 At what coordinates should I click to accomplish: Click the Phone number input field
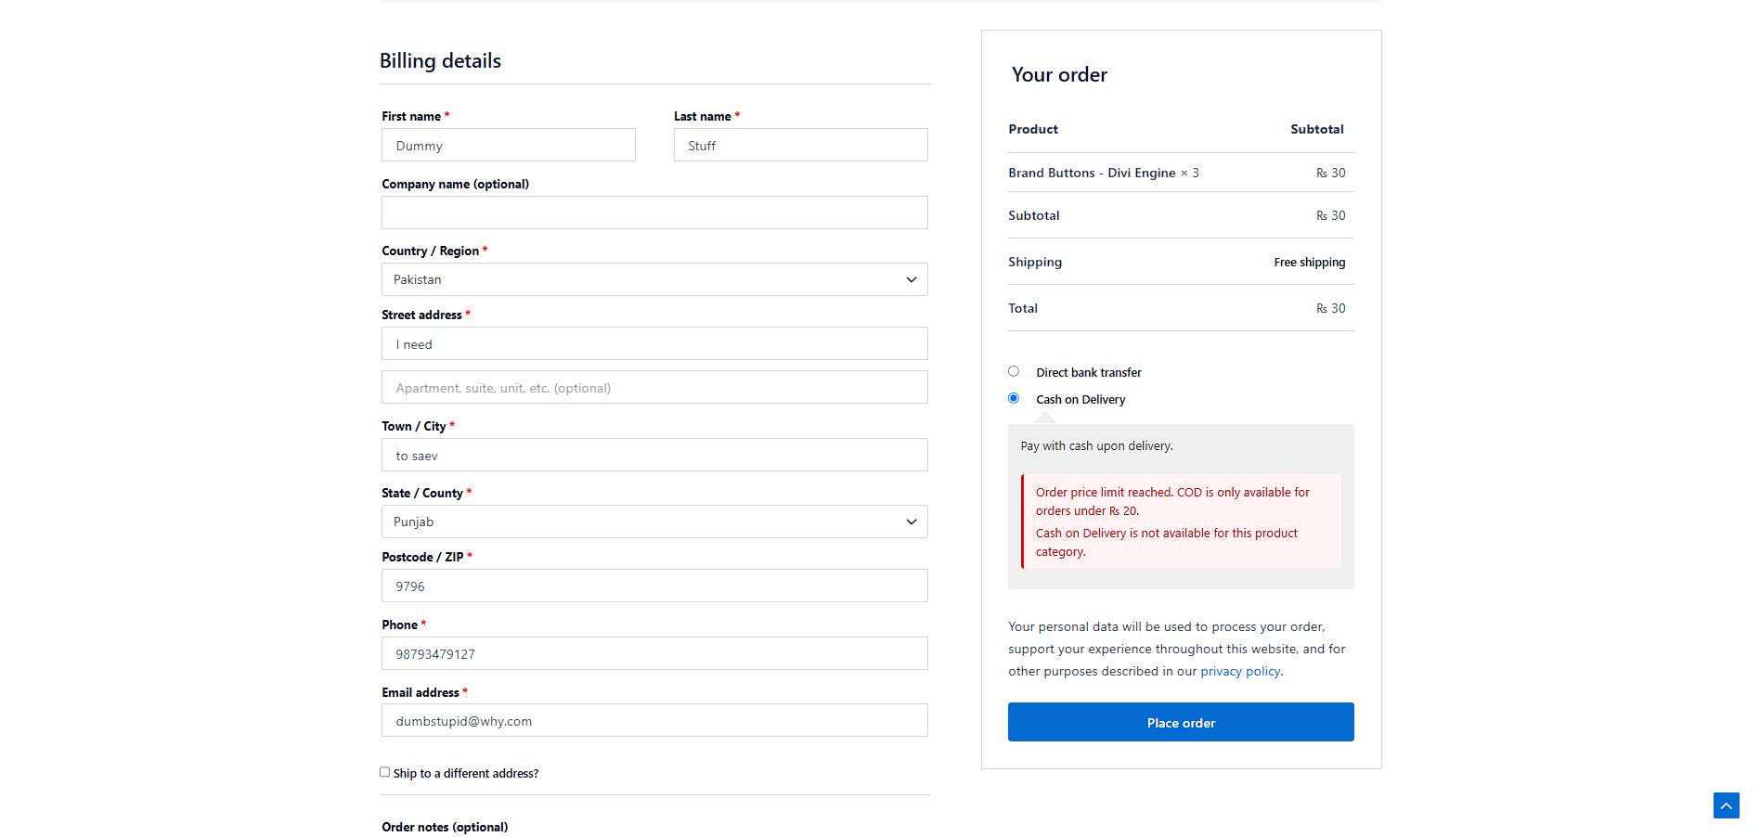pyautogui.click(x=654, y=653)
